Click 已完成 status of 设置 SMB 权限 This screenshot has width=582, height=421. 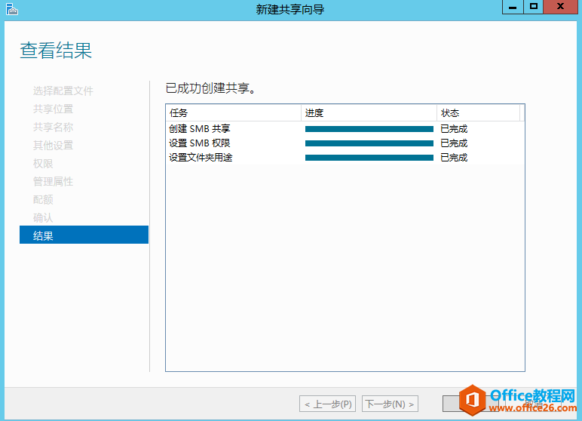point(454,143)
